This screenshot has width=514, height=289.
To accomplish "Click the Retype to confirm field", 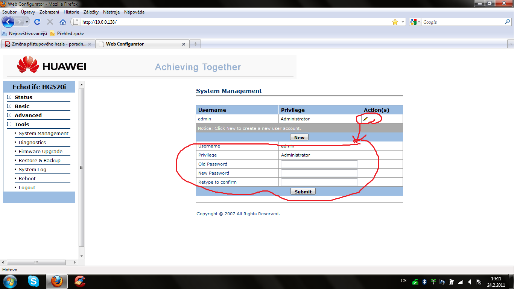I will pyautogui.click(x=319, y=182).
